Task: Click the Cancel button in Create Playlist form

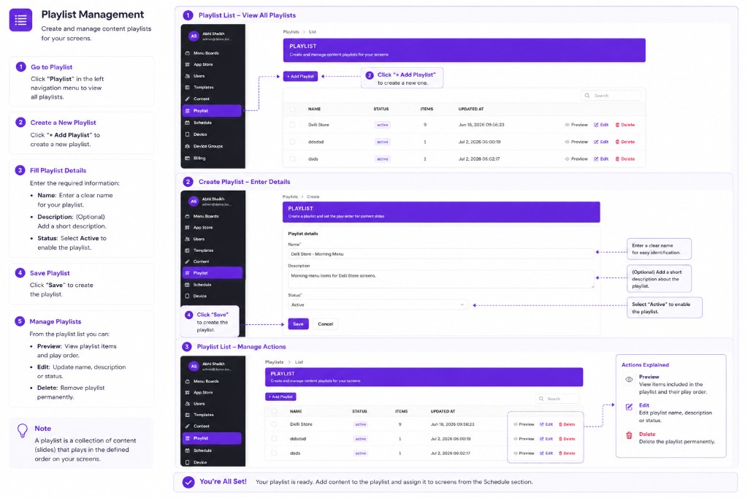Action: tap(325, 324)
